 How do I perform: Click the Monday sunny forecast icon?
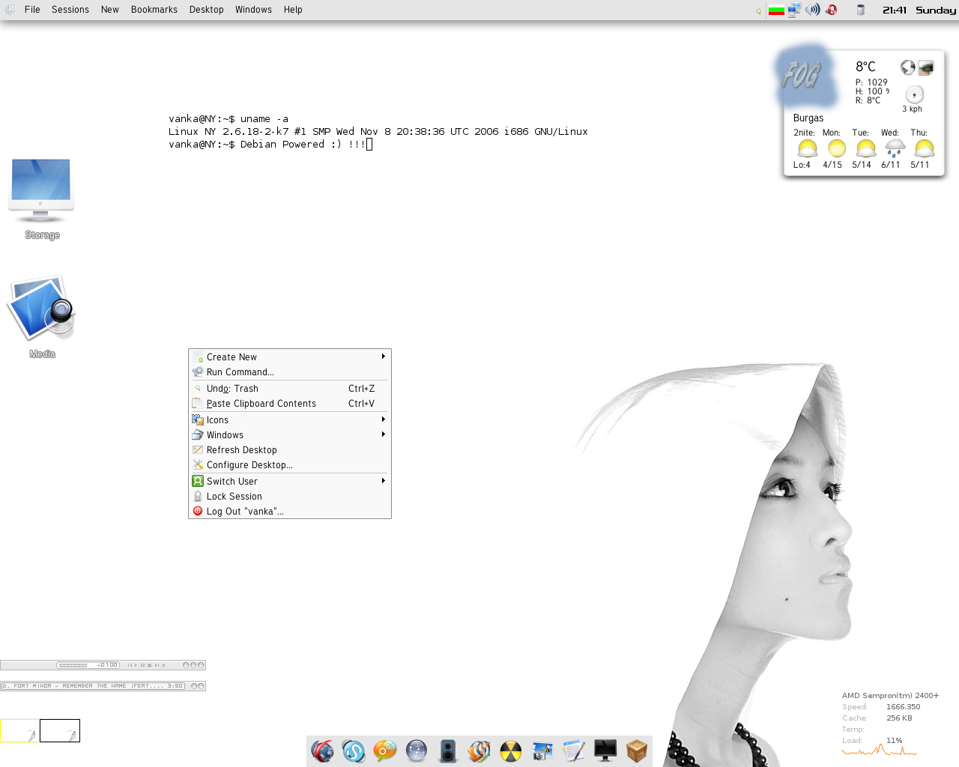(837, 148)
